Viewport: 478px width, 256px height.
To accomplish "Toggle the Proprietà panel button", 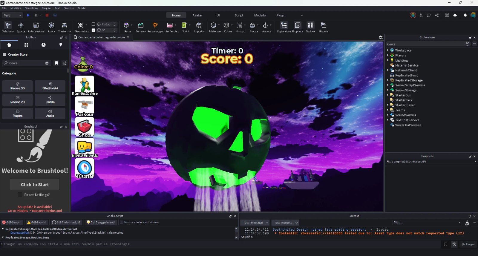I will point(298,27).
